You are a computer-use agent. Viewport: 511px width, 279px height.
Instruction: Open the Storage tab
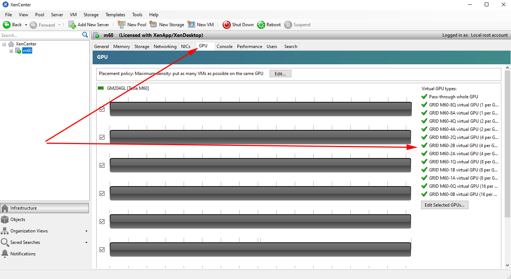click(x=142, y=47)
